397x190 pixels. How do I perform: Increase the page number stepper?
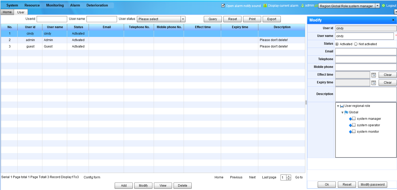[x=289, y=176]
